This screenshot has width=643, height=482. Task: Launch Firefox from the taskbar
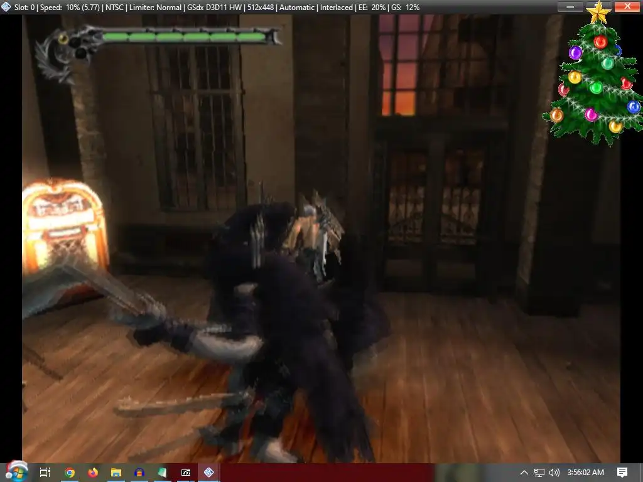(93, 473)
